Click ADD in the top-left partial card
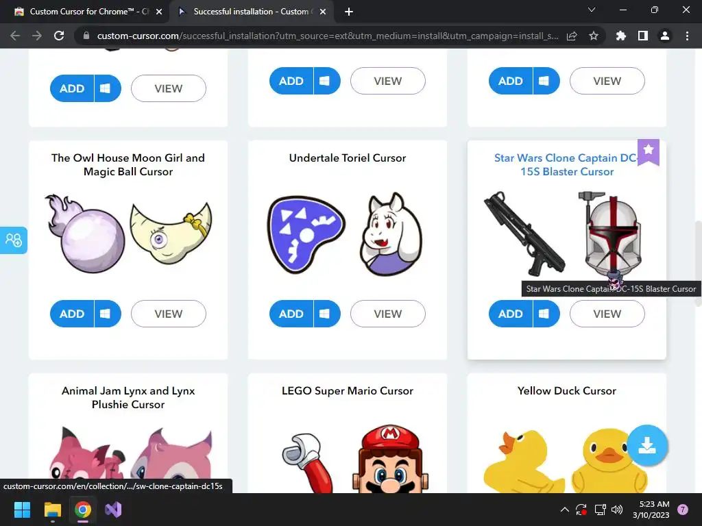Viewport: 702px width, 526px height. pyautogui.click(x=72, y=88)
